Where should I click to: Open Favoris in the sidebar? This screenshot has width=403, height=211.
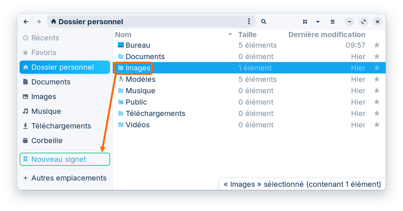44,53
